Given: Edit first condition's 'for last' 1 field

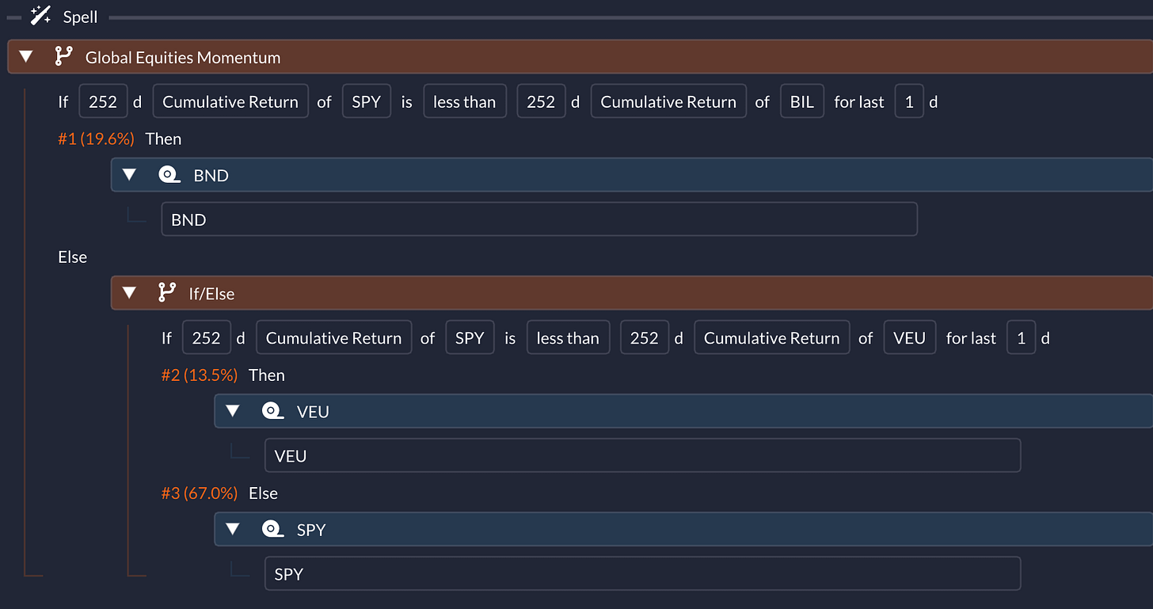Looking at the screenshot, I should coord(909,101).
